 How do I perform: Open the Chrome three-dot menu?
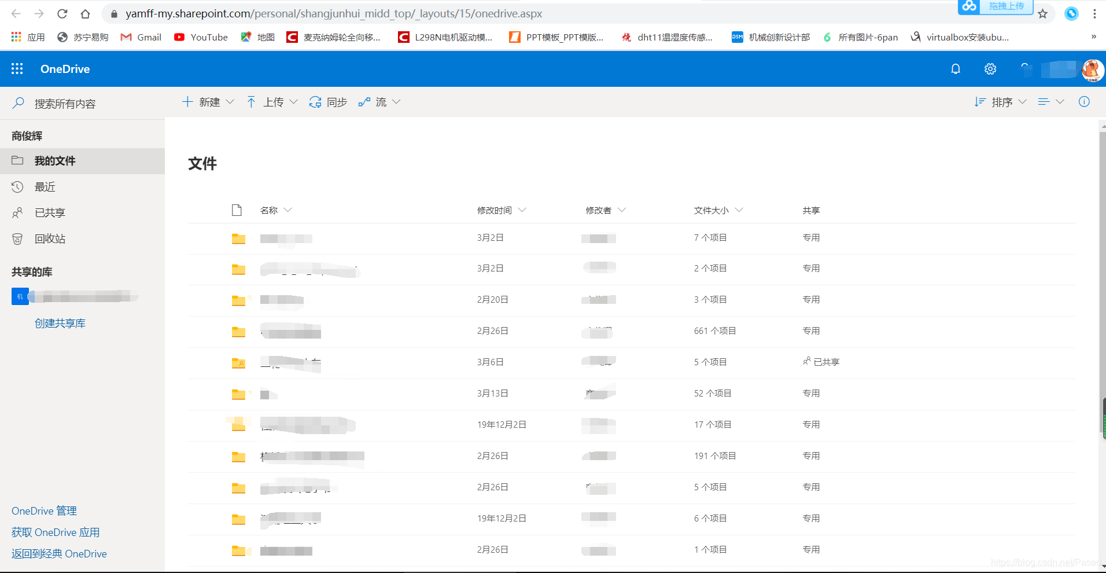point(1094,13)
